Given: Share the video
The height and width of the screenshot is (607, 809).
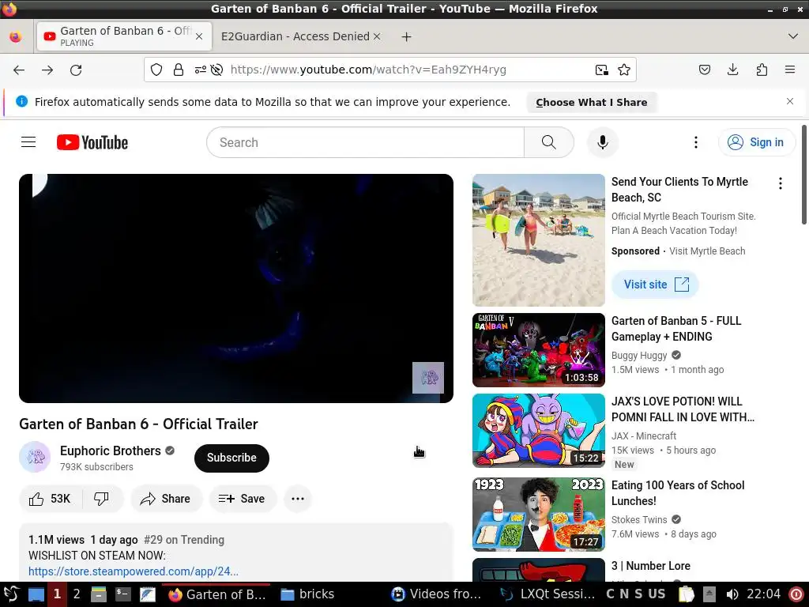Looking at the screenshot, I should coord(166,499).
